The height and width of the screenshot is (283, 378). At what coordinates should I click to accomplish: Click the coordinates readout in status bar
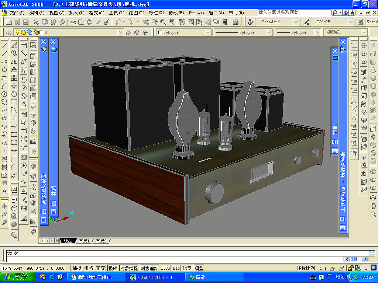pos(36,268)
